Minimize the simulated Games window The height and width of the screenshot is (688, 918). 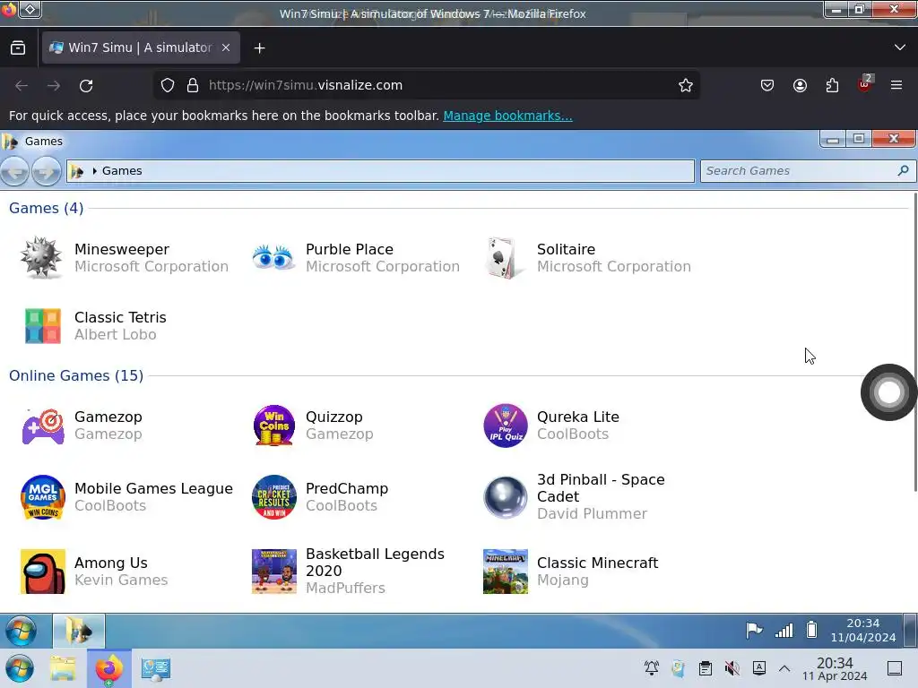[833, 139]
